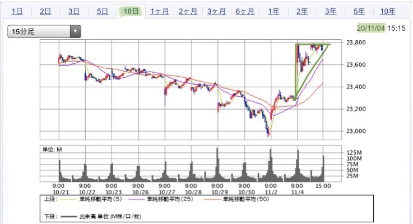Click the 10/29 volume spike bar
The image size is (413, 224).
point(217,165)
